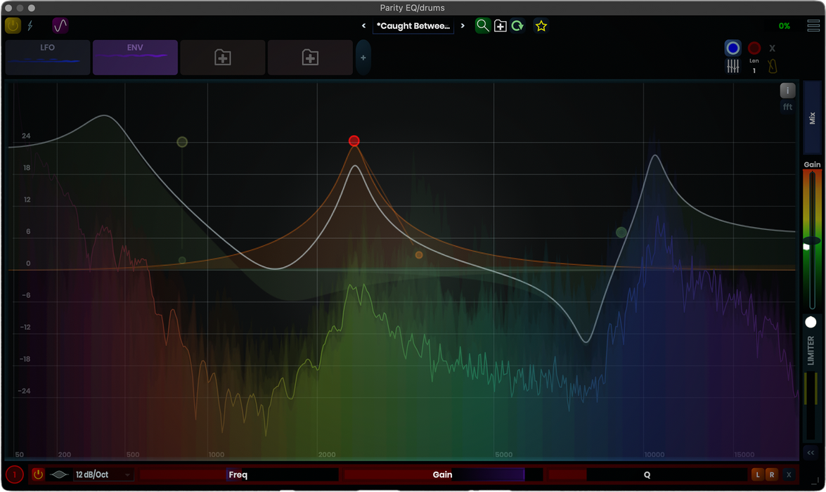Screen dimensions: 826x492
Task: Toggle the fft spectrum display
Action: 787,107
